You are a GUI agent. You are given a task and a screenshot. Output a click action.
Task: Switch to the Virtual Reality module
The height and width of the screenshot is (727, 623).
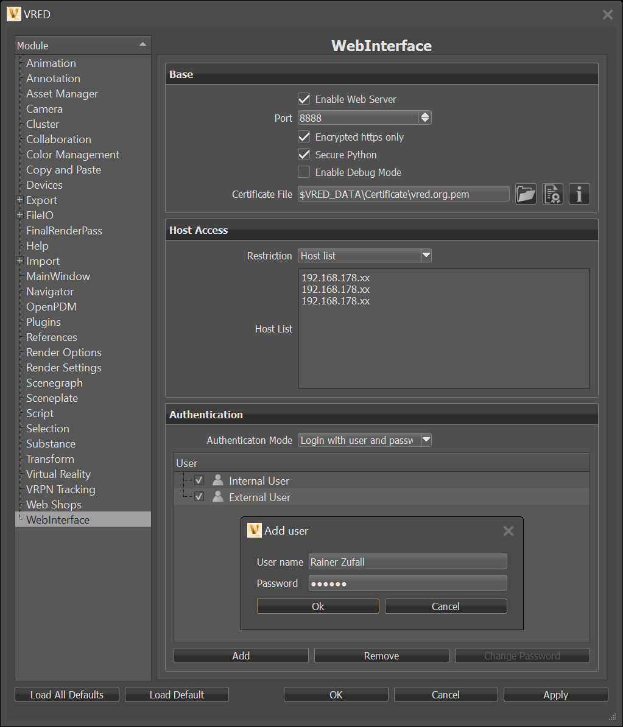(58, 474)
